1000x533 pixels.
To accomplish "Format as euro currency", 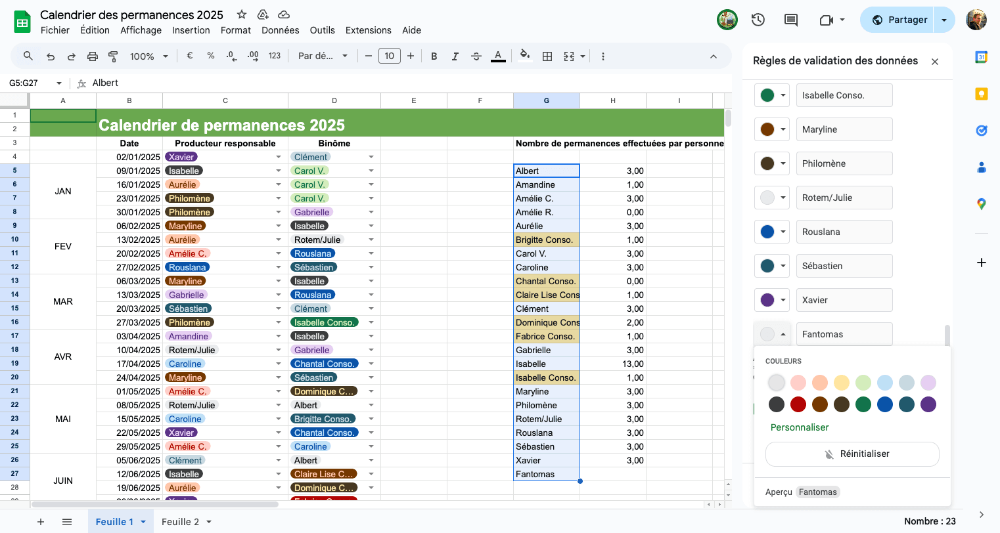I will [x=190, y=56].
